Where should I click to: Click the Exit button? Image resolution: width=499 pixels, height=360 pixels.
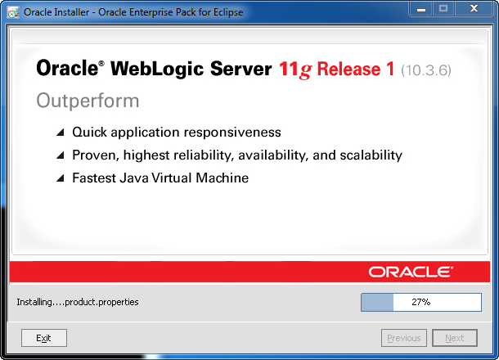[x=44, y=338]
